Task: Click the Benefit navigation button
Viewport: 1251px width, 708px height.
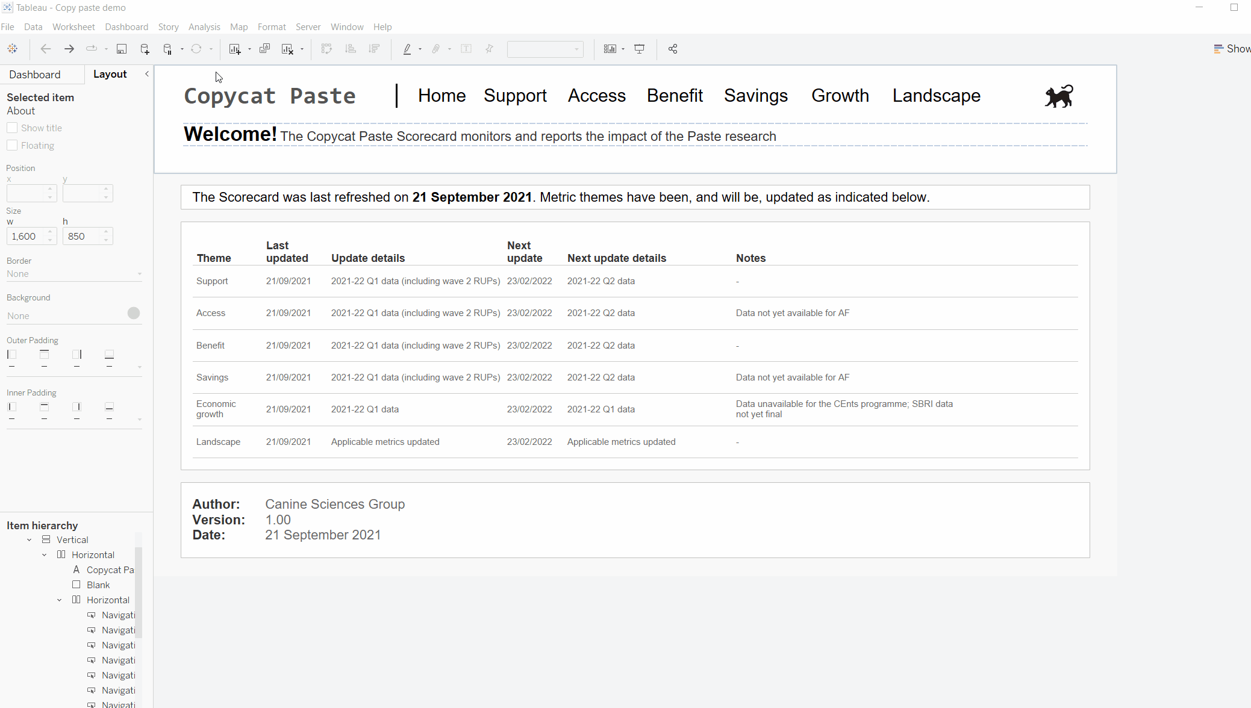Action: pyautogui.click(x=675, y=96)
